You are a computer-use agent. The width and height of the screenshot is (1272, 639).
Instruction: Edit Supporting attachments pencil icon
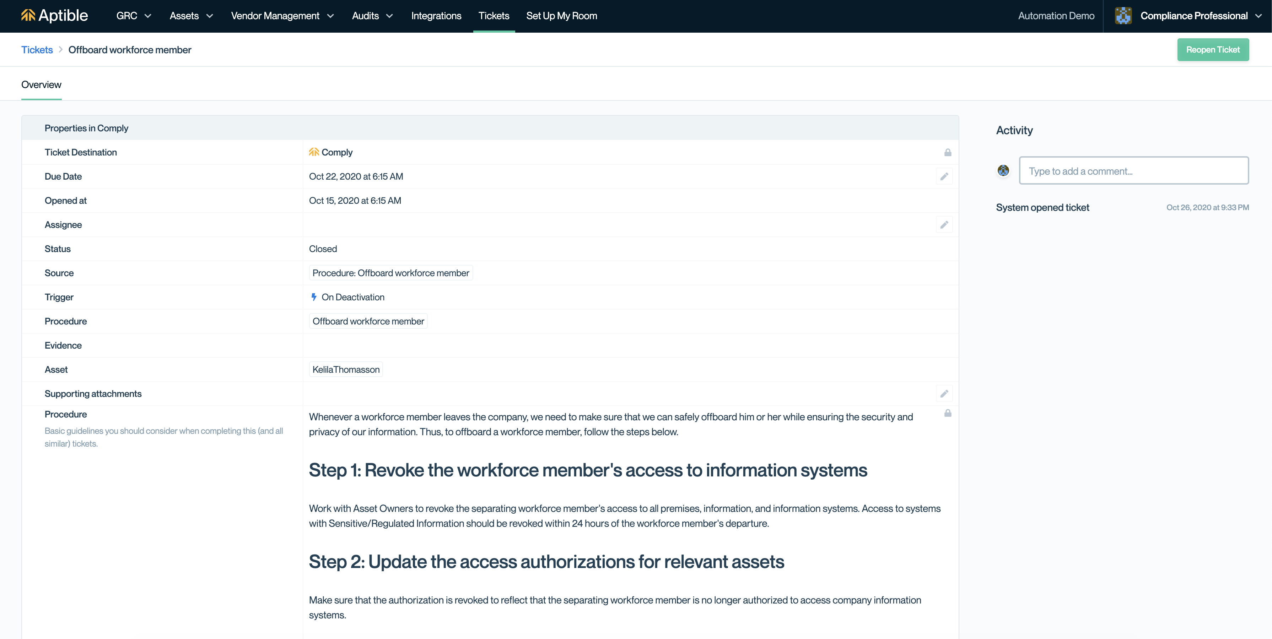[x=944, y=394]
